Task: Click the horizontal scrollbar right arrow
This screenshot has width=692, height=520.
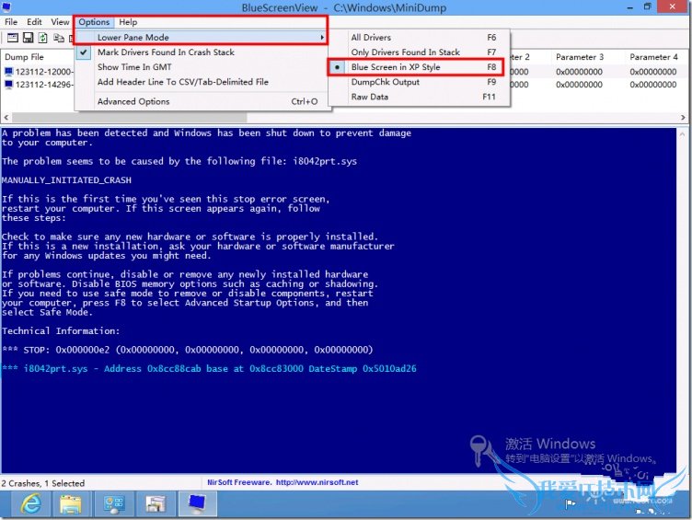Action: tap(683, 118)
